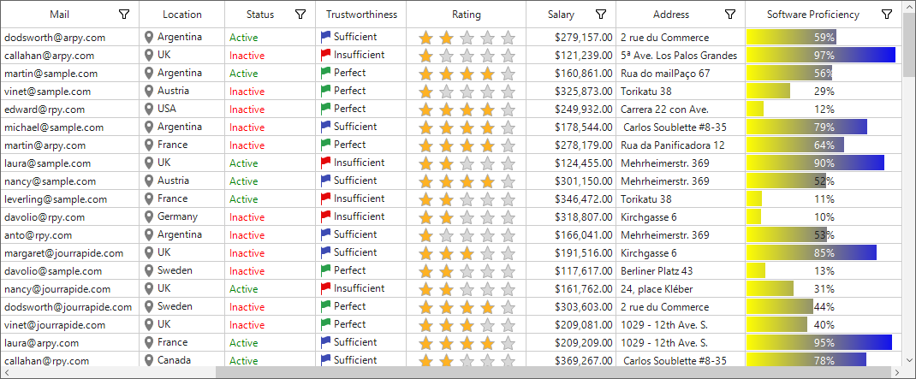Set fourth star rating for anto@rpy.com
The image size is (916, 379).
click(488, 235)
